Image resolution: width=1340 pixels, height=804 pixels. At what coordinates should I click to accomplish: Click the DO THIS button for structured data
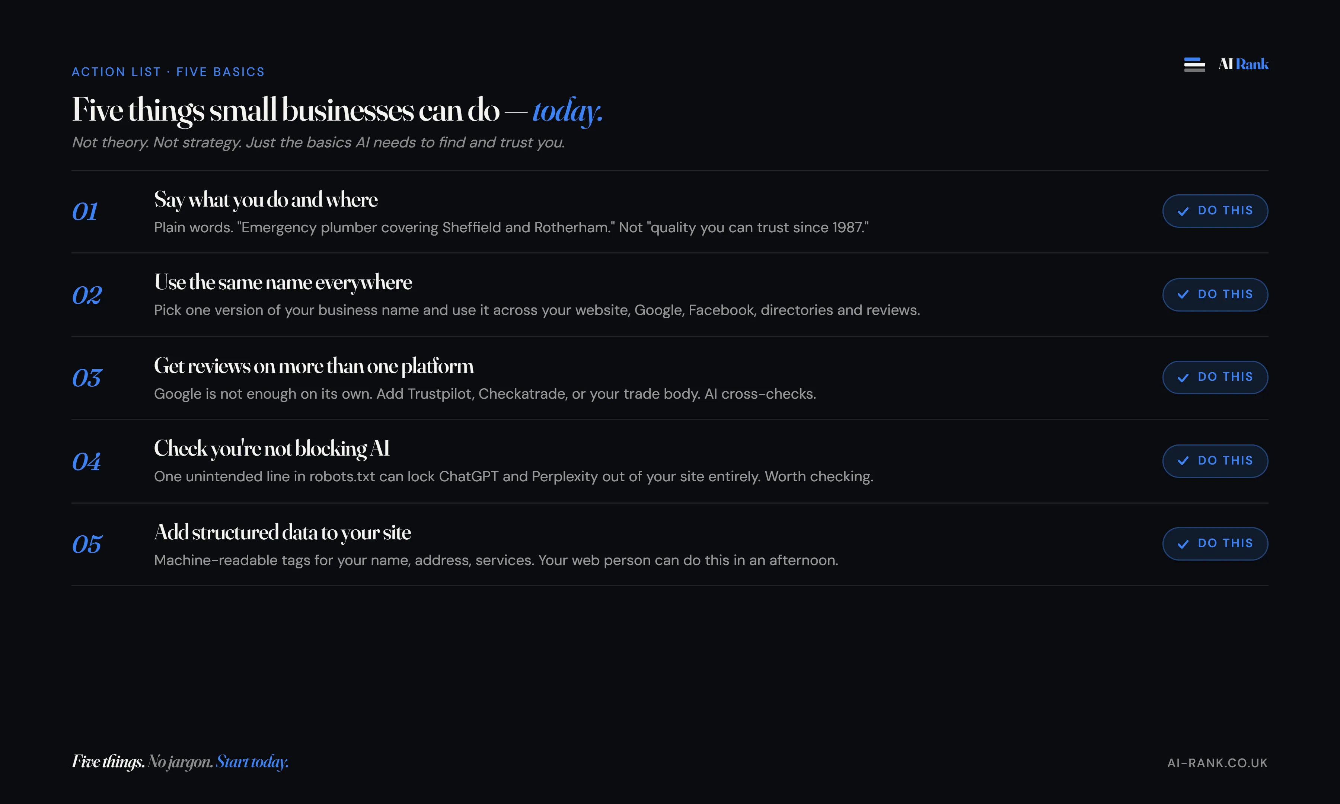pos(1215,543)
